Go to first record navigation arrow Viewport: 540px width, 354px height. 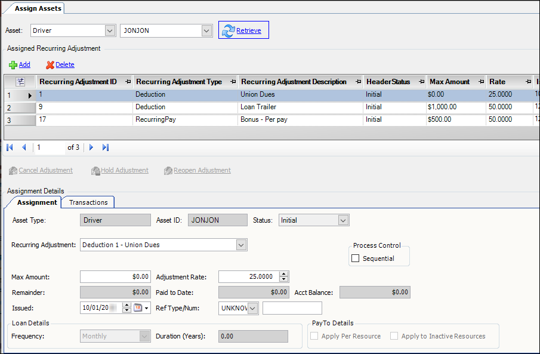[10, 147]
